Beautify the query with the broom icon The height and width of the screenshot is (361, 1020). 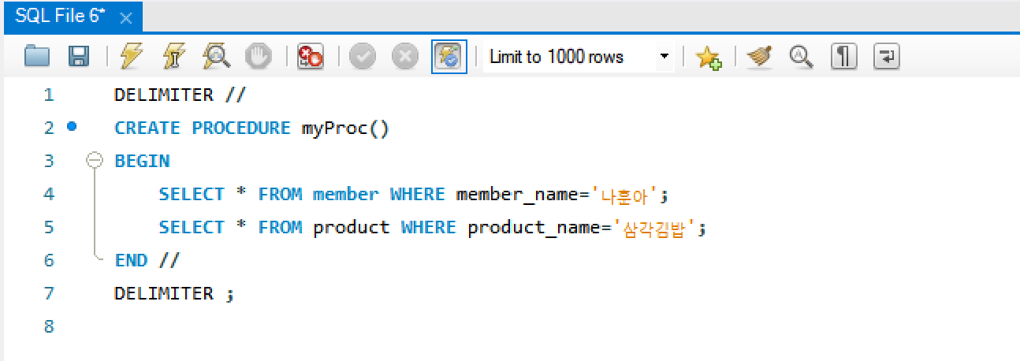pos(758,57)
